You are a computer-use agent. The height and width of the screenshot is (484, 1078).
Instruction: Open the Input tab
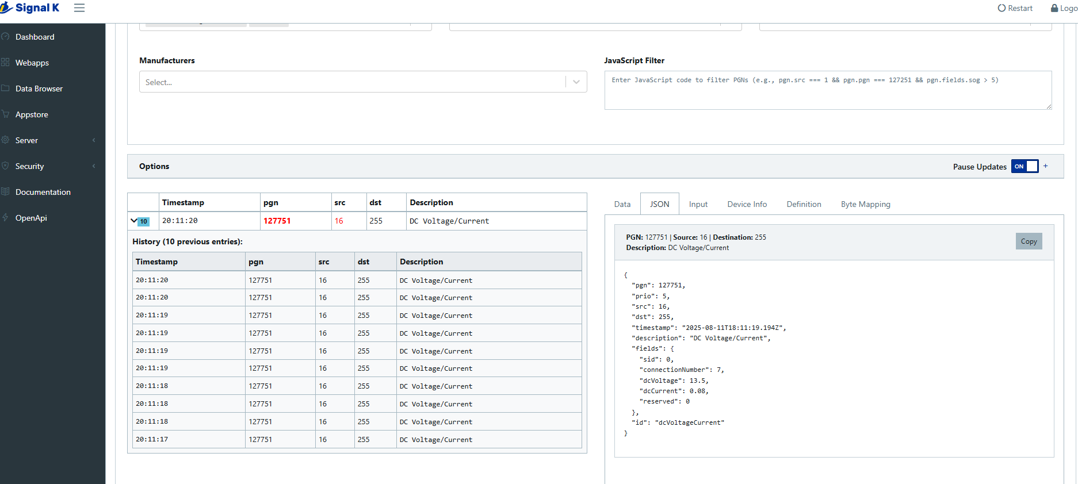698,204
